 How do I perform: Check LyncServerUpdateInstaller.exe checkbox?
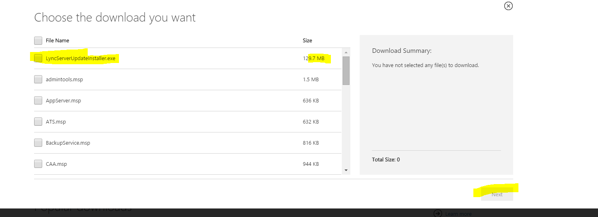(38, 58)
